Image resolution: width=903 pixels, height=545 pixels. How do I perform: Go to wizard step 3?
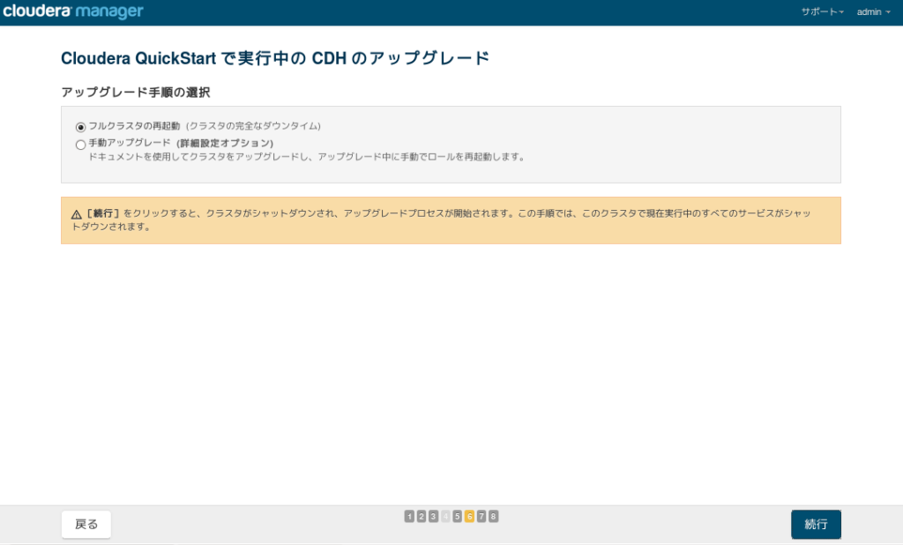[x=434, y=516]
